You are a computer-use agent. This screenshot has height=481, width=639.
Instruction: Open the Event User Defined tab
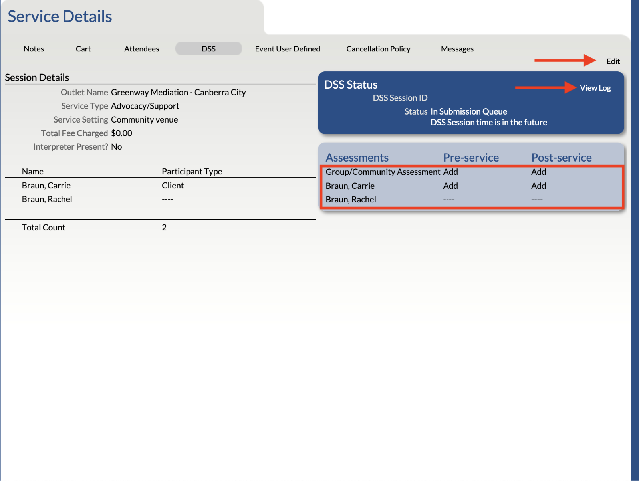coord(288,49)
